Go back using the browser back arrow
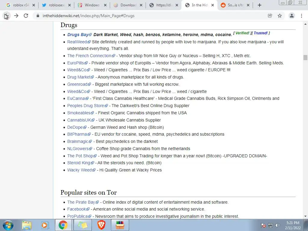Viewport: 308px width, 231px height. [7, 16]
